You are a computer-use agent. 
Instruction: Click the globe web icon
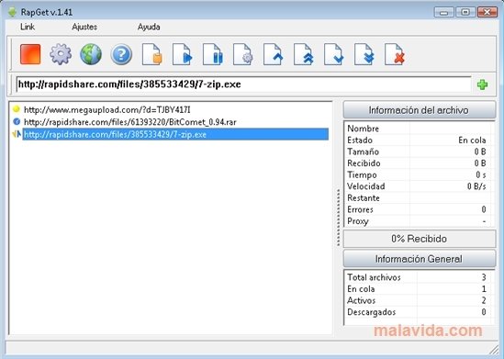tap(91, 54)
